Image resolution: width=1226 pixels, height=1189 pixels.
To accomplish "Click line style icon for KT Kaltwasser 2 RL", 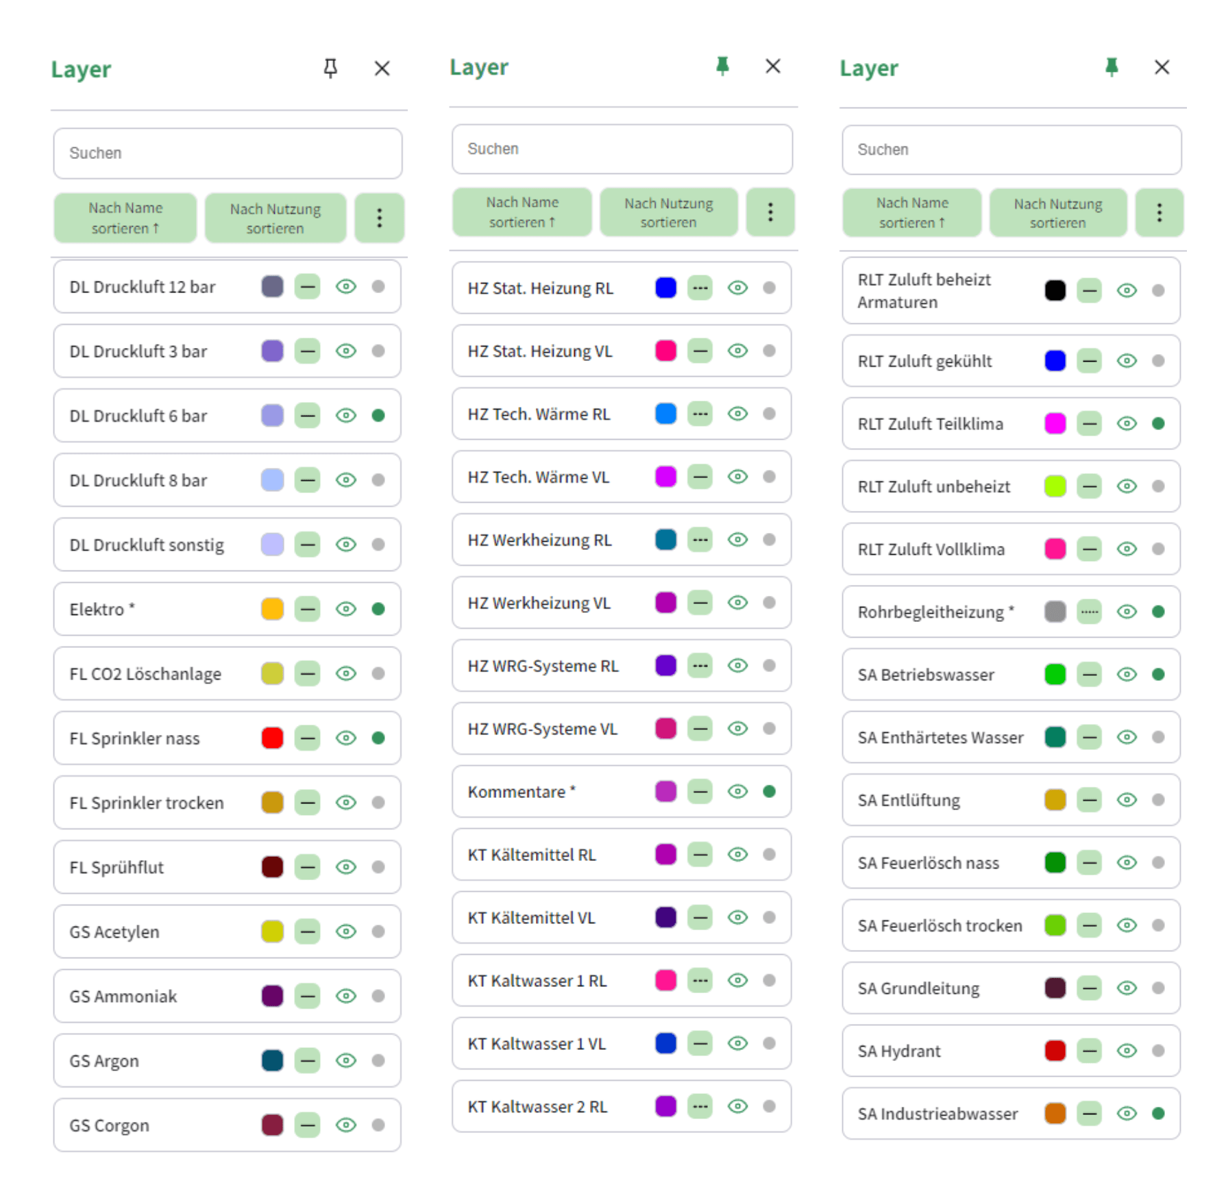I will (x=700, y=1106).
